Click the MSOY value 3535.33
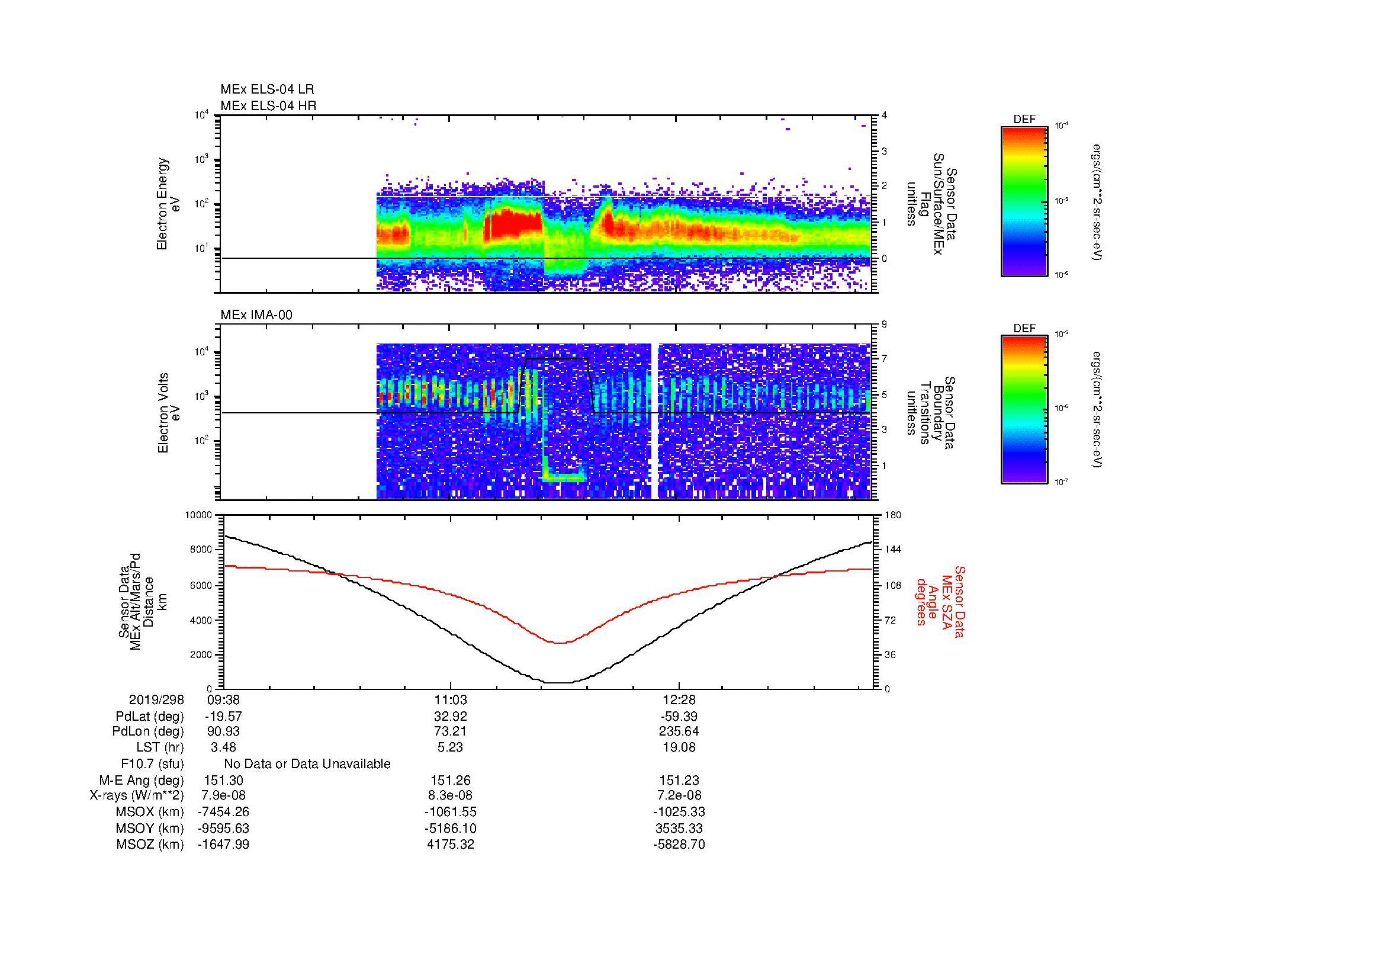Viewport: 1385px width, 979px height. pos(679,828)
